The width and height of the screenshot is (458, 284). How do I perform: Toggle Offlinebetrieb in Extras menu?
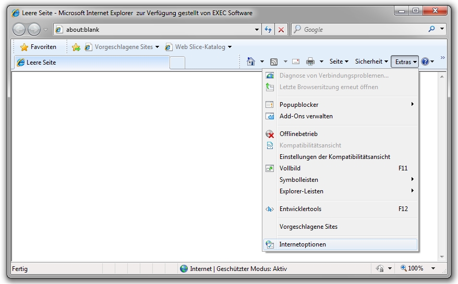pyautogui.click(x=340, y=134)
